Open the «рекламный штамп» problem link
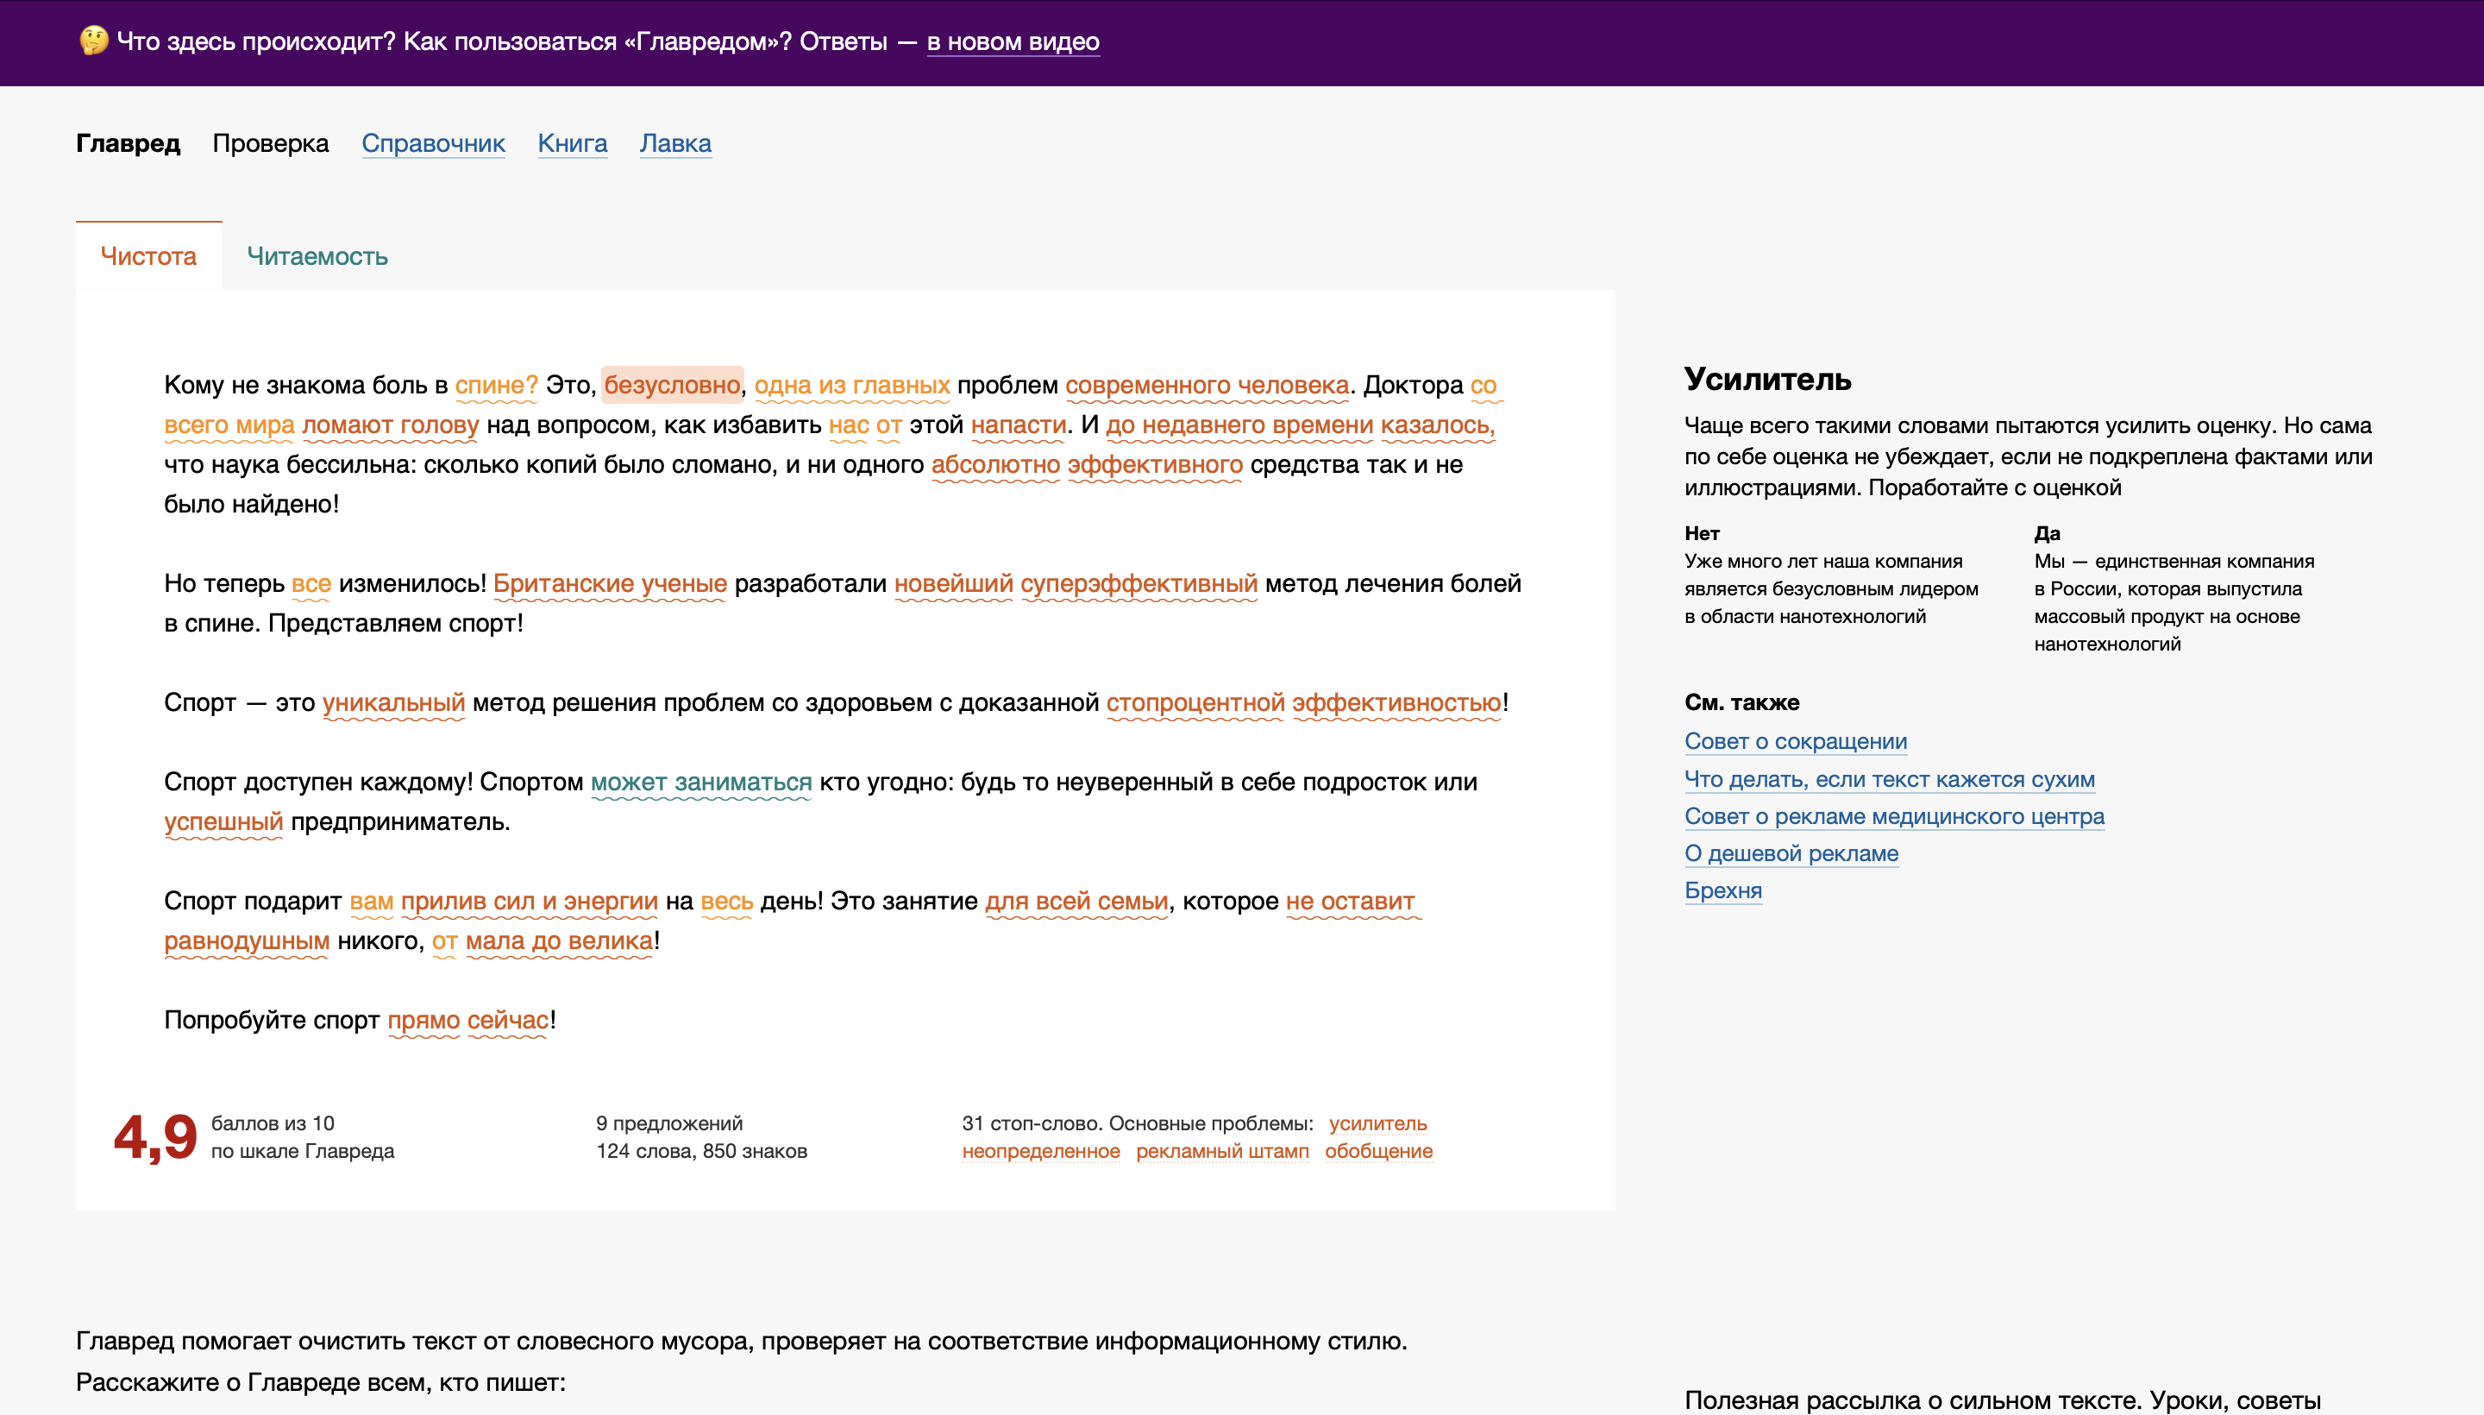The width and height of the screenshot is (2484, 1415). (x=1222, y=1152)
